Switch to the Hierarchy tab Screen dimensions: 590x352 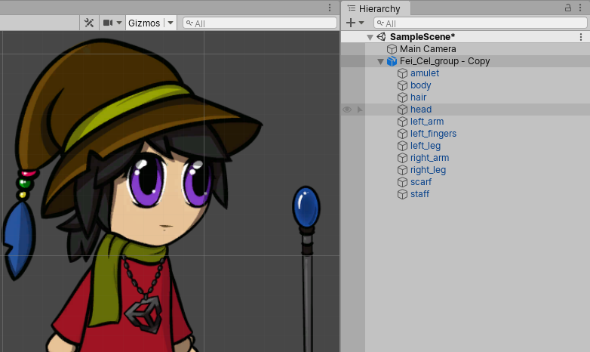tap(374, 8)
